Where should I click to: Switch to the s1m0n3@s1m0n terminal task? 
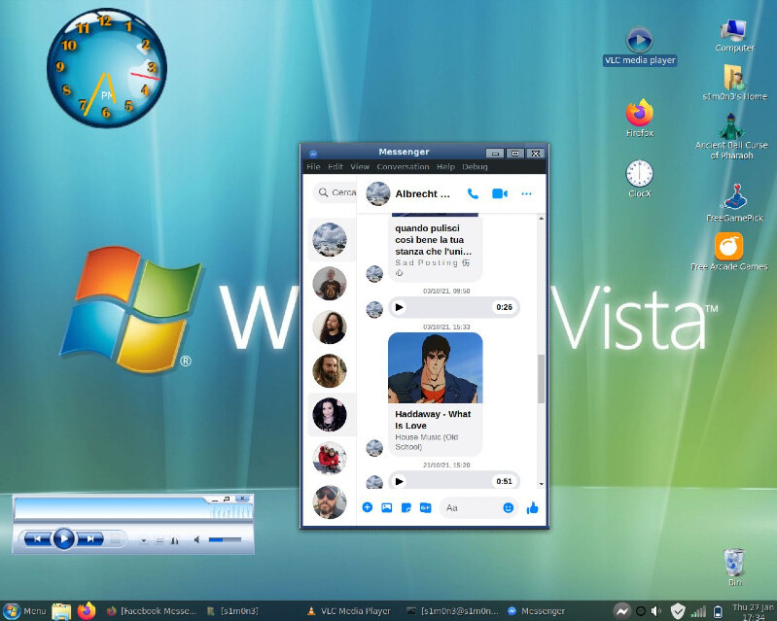(452, 611)
